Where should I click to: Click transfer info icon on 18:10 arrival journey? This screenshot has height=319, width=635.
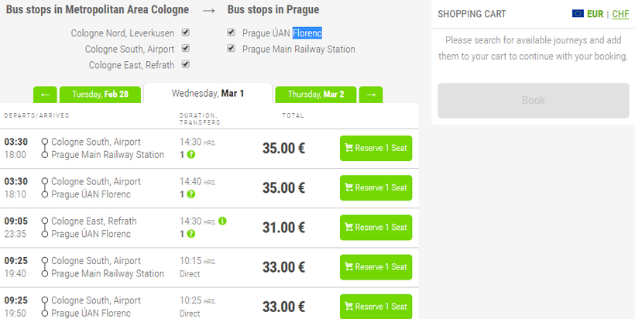click(x=190, y=194)
